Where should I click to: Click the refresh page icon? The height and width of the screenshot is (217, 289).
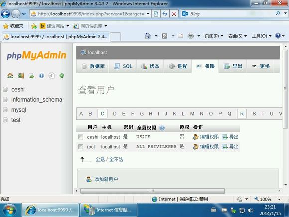(x=165, y=14)
